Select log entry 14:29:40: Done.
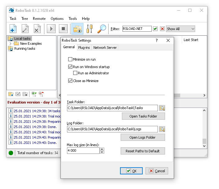 pos(35,143)
